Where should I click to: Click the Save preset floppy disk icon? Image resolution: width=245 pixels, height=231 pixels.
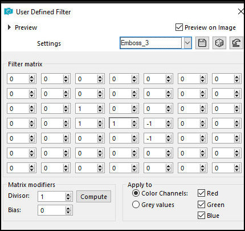(202, 43)
